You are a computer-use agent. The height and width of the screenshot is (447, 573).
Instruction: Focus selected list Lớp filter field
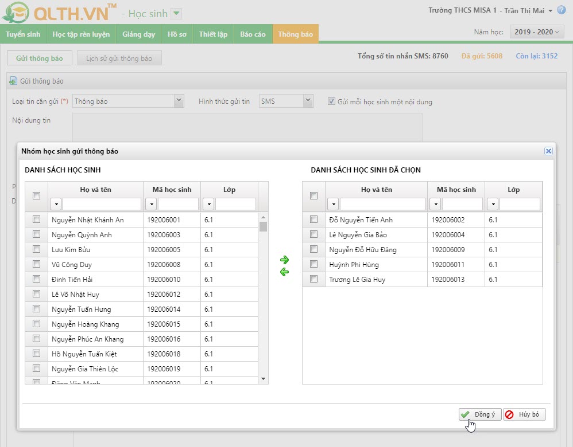[x=520, y=204]
